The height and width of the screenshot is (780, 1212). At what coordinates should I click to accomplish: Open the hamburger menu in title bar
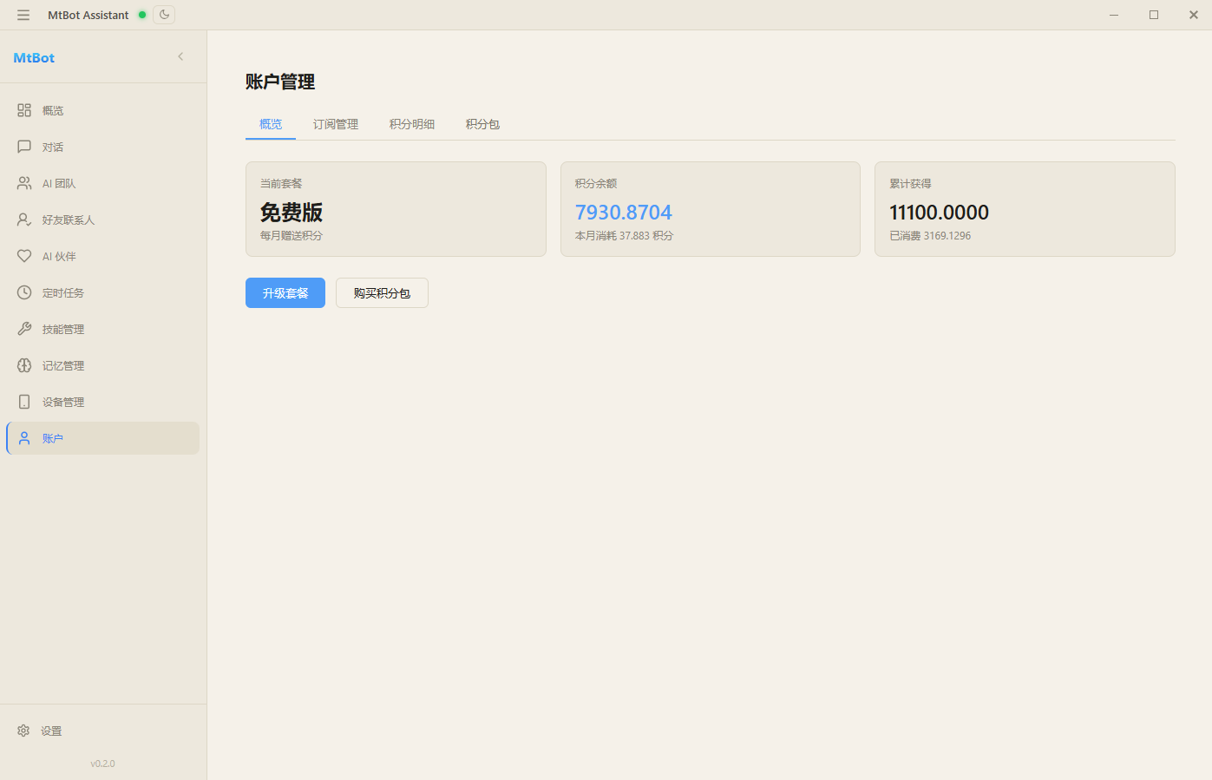23,15
